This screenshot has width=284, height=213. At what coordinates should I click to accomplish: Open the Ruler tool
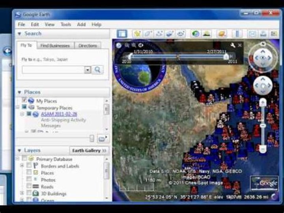click(237, 34)
